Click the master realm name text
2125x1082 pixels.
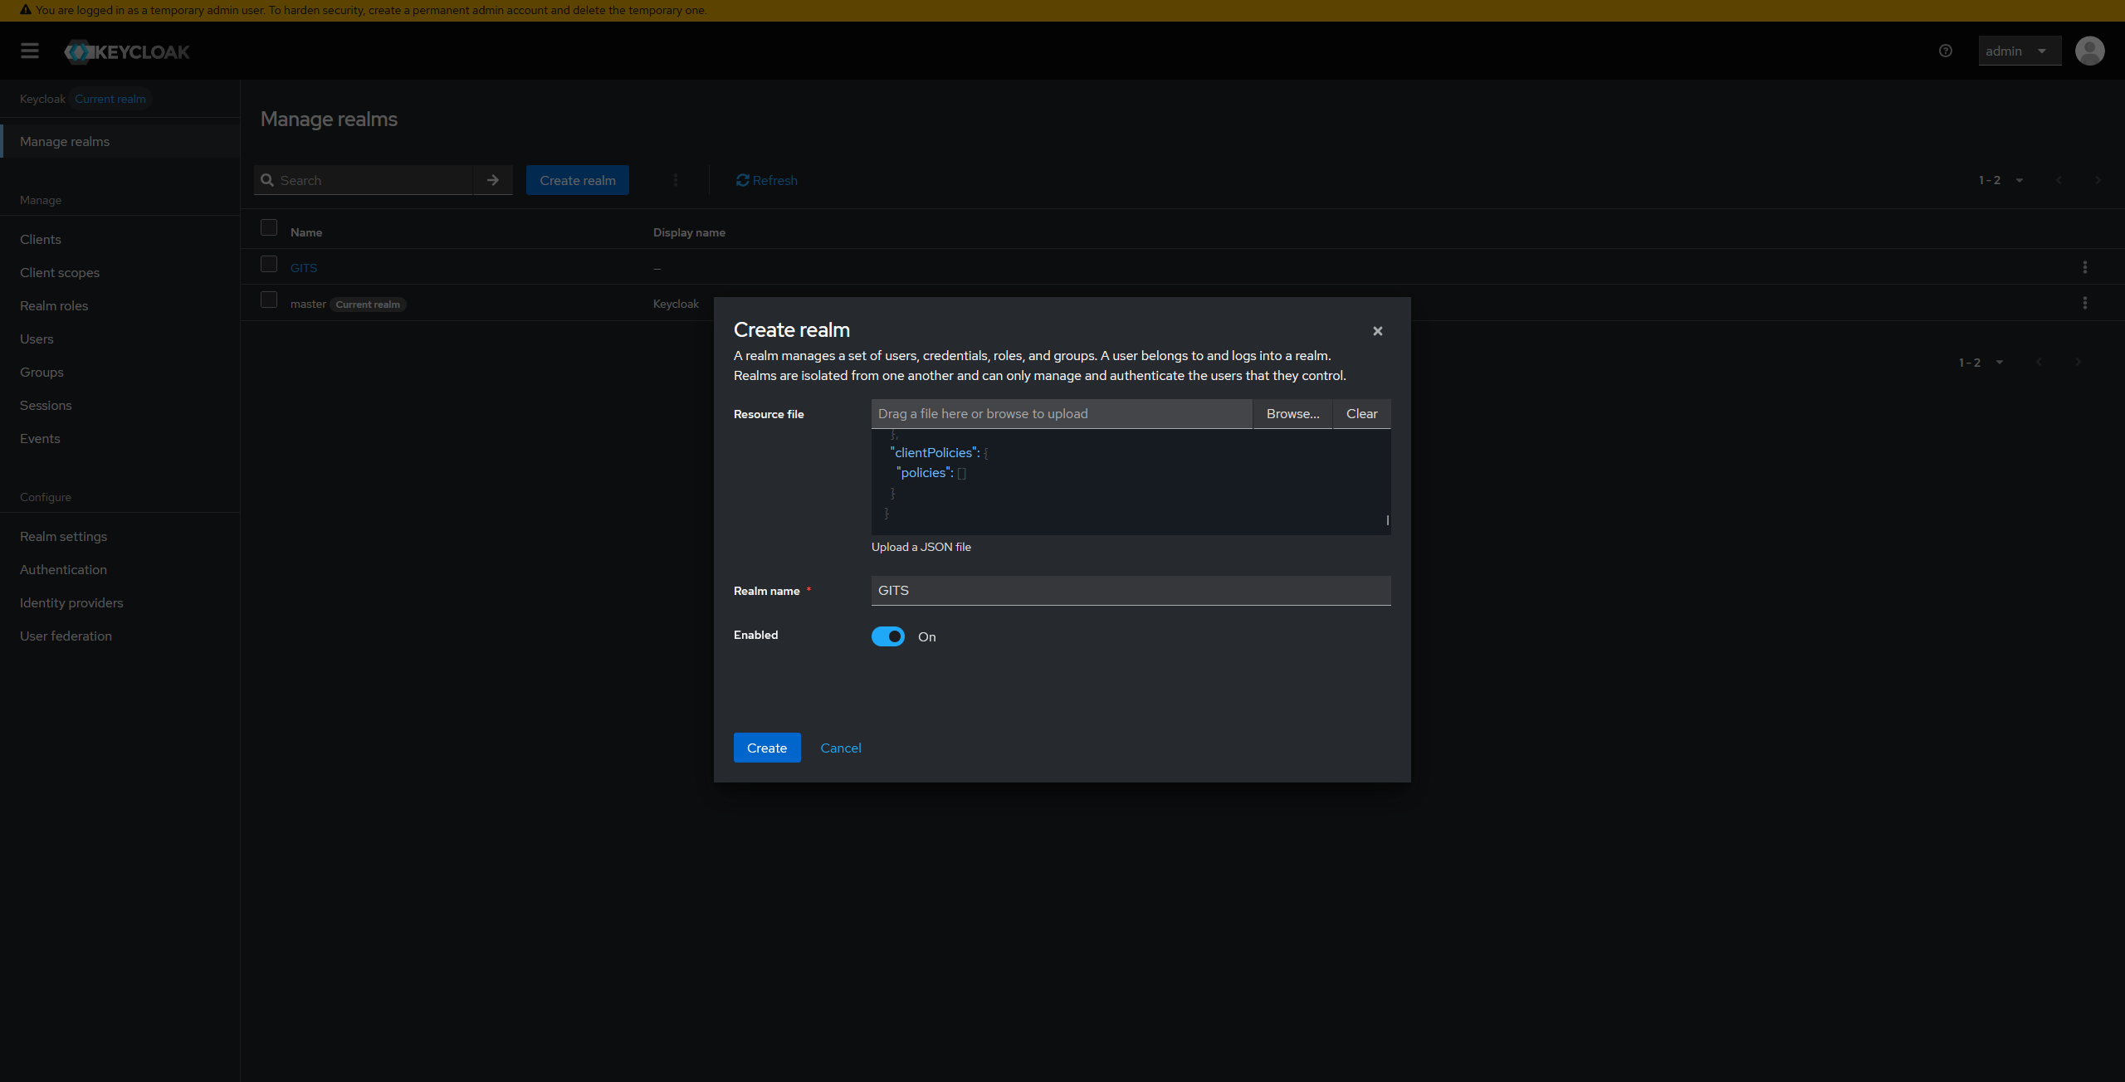pos(308,304)
